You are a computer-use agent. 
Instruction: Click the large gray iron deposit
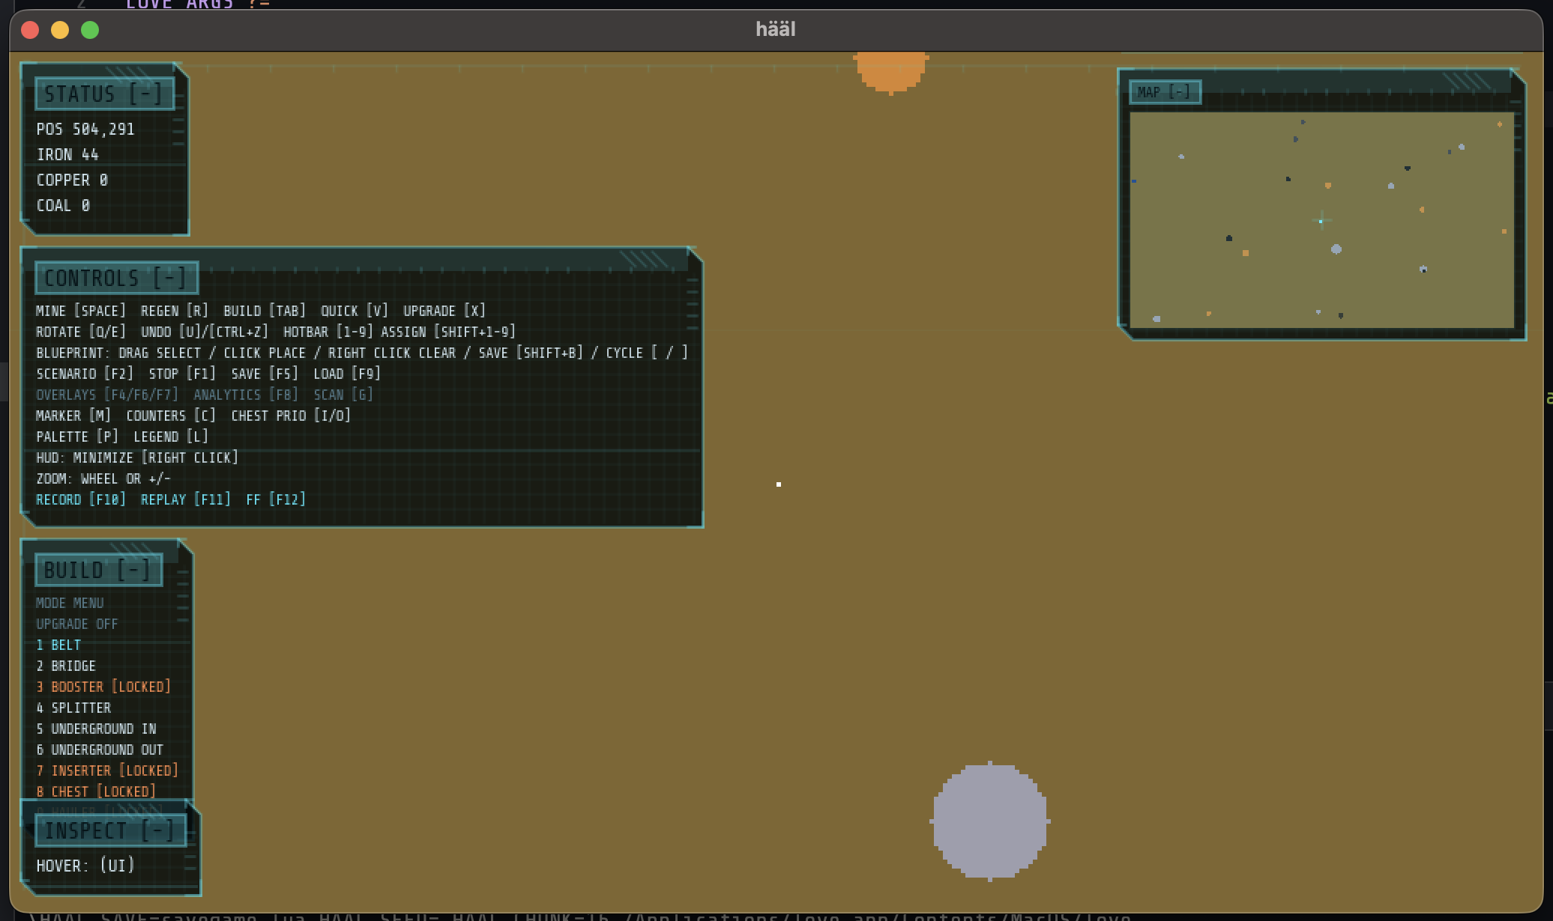989,821
